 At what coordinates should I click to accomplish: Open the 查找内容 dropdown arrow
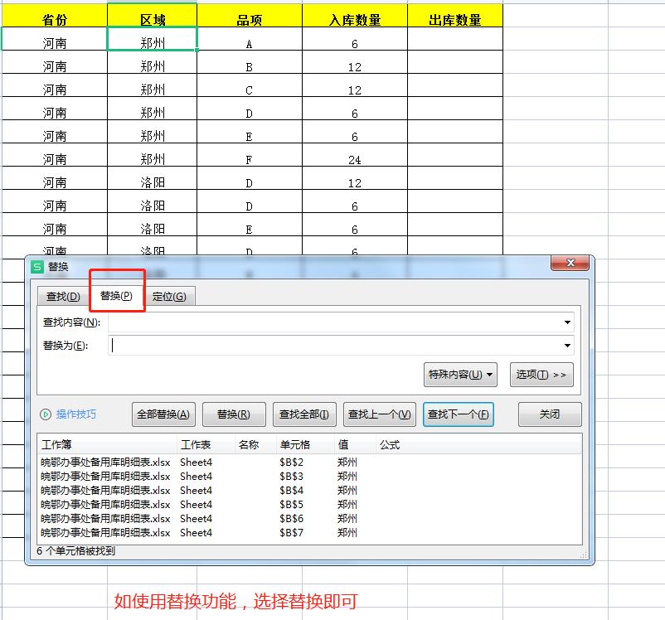[566, 322]
